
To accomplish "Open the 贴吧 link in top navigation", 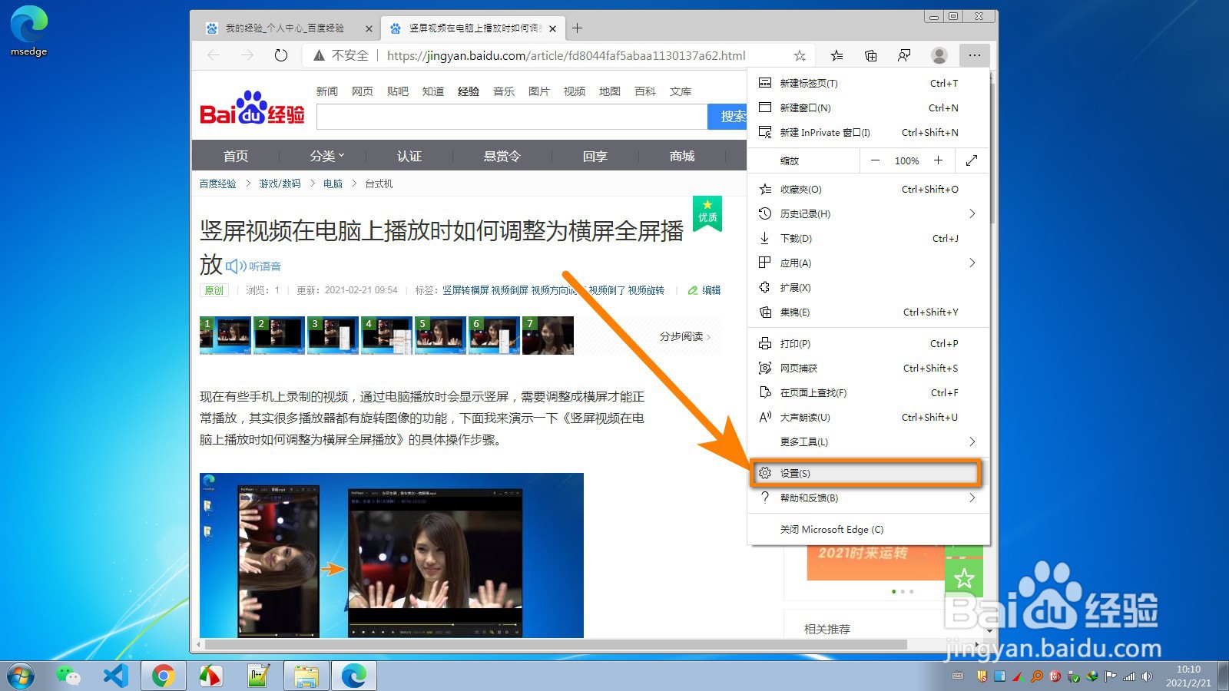I will (x=398, y=91).
